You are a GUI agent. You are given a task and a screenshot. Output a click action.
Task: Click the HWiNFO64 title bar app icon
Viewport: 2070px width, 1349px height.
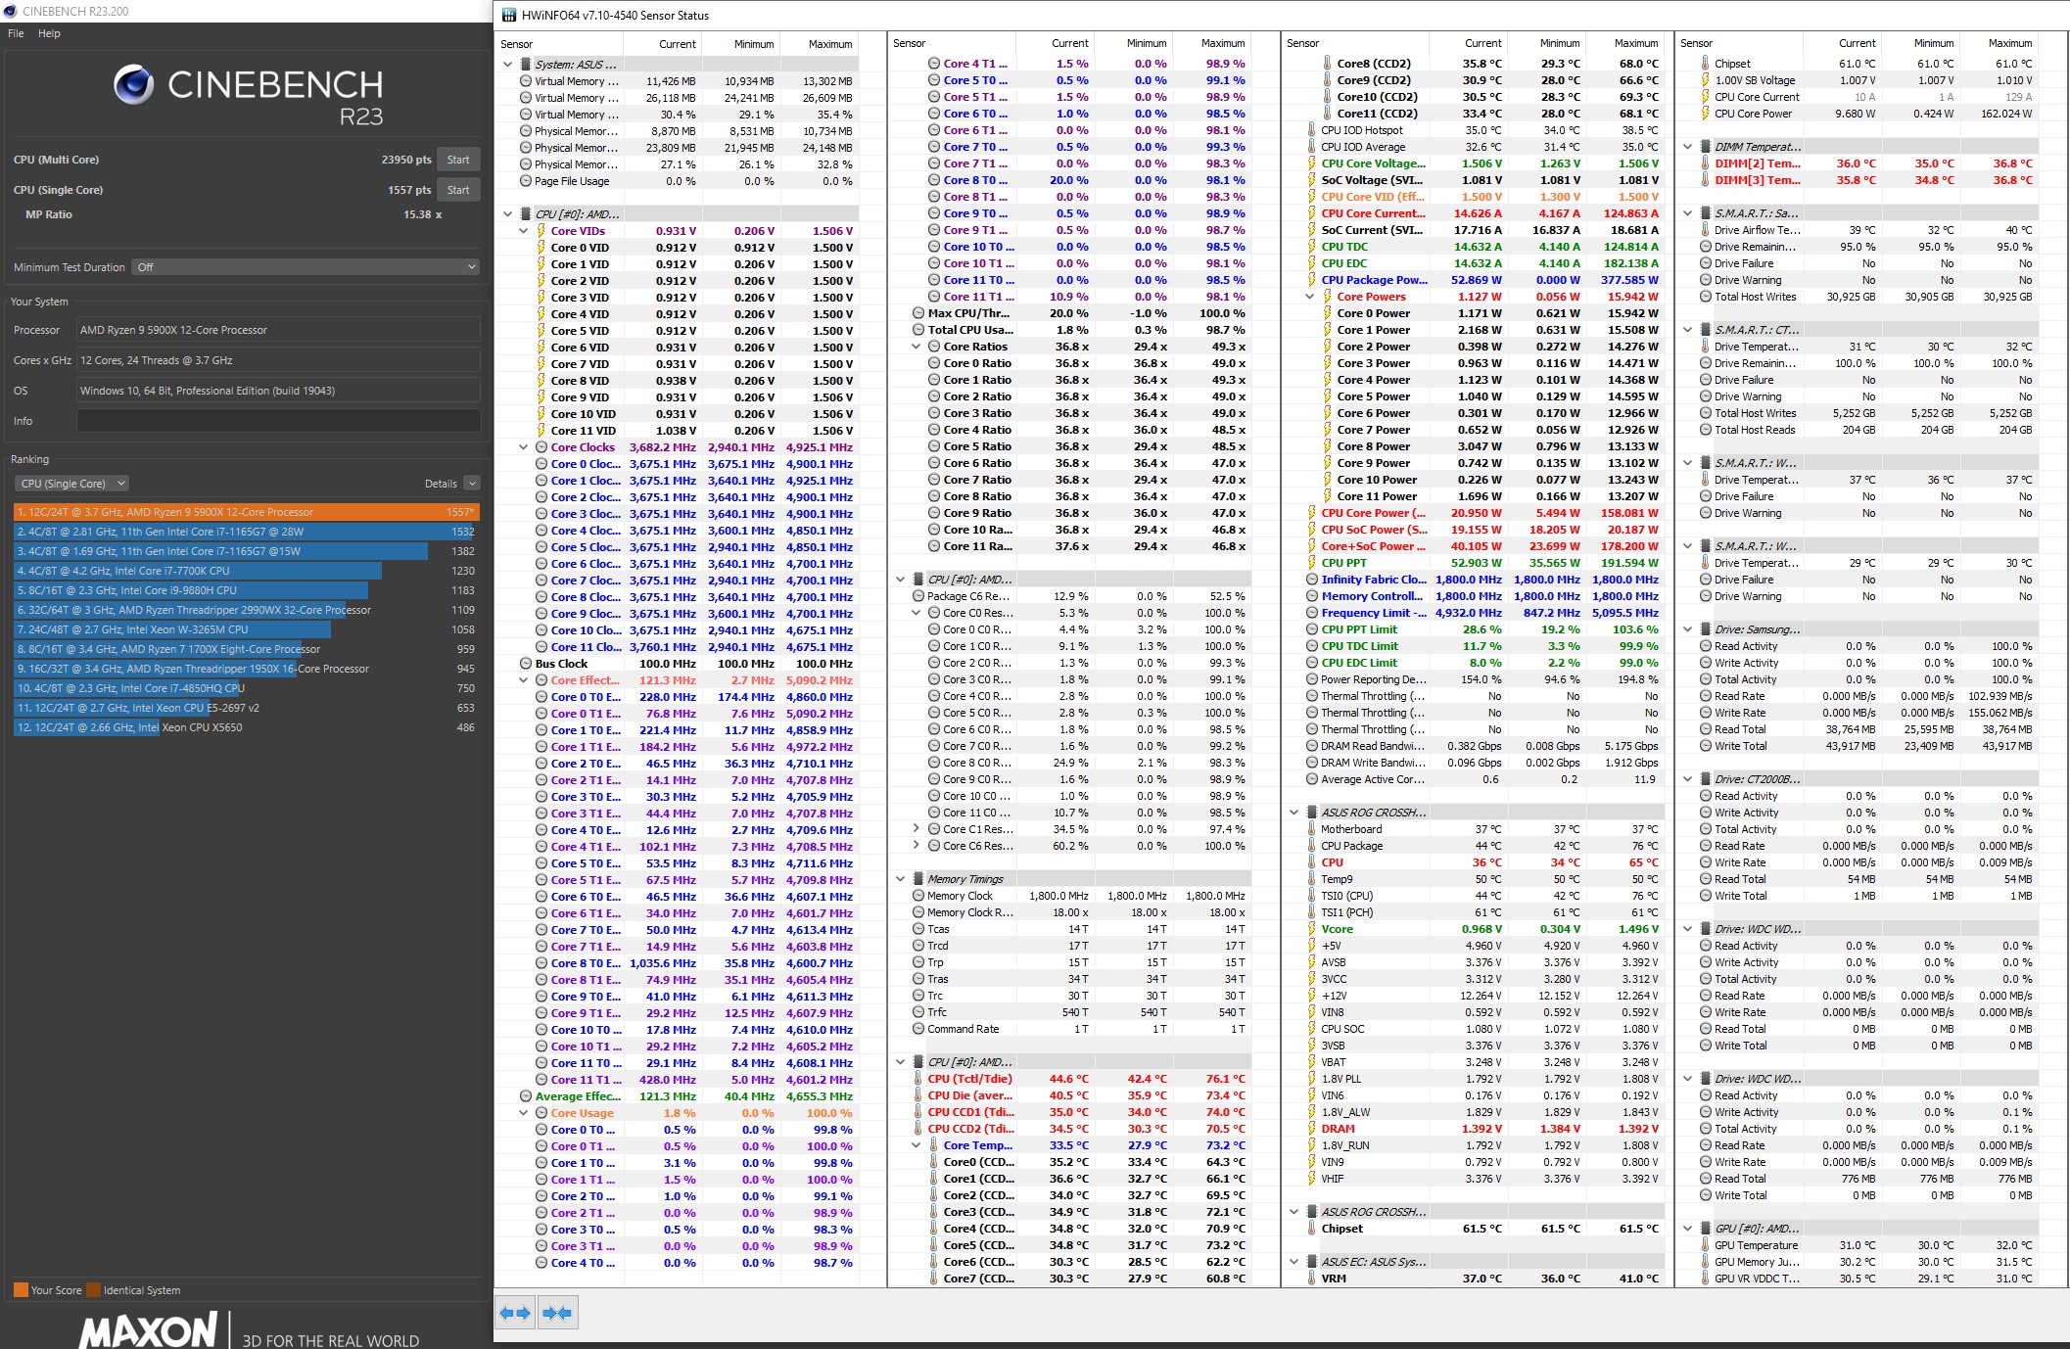[507, 15]
